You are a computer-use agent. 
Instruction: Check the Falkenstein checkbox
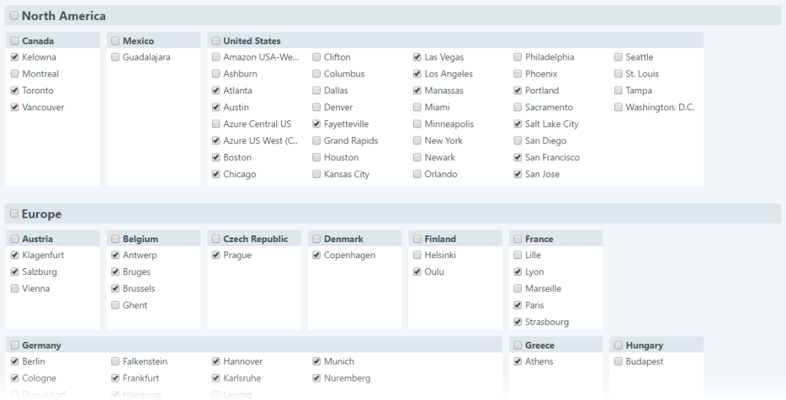[x=115, y=362]
